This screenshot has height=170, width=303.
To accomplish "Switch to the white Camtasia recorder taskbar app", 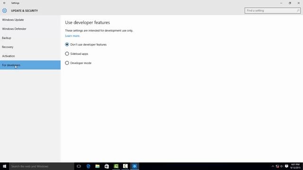I will [125, 166].
